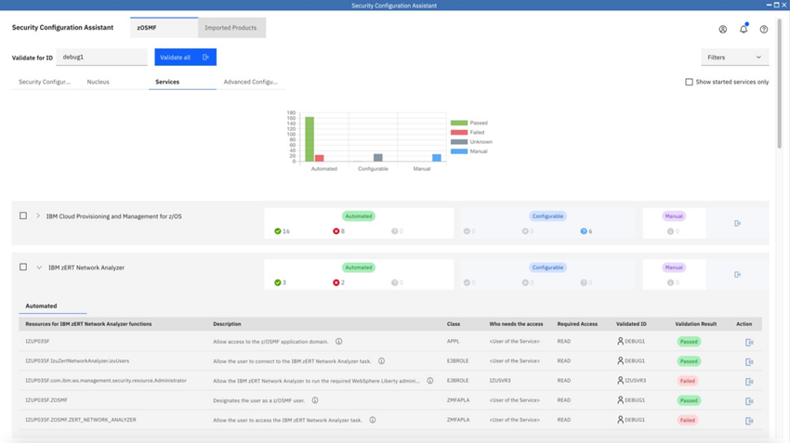Check the IBM zERT Network Analyzer checkbox
Viewport: 790px width, 443px height.
pos(23,267)
